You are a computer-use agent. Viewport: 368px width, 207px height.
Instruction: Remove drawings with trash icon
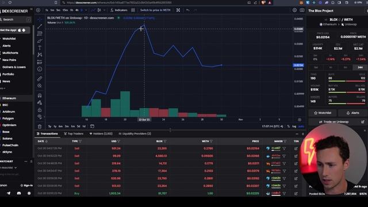(40, 126)
